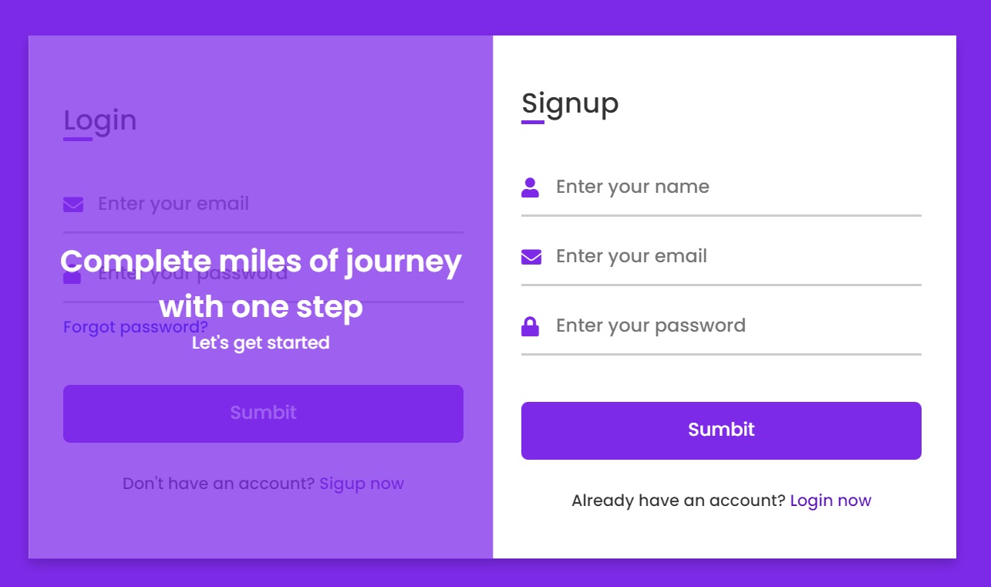Viewport: 991px width, 587px height.
Task: Click the envelope icon in Login form
Action: 73,204
